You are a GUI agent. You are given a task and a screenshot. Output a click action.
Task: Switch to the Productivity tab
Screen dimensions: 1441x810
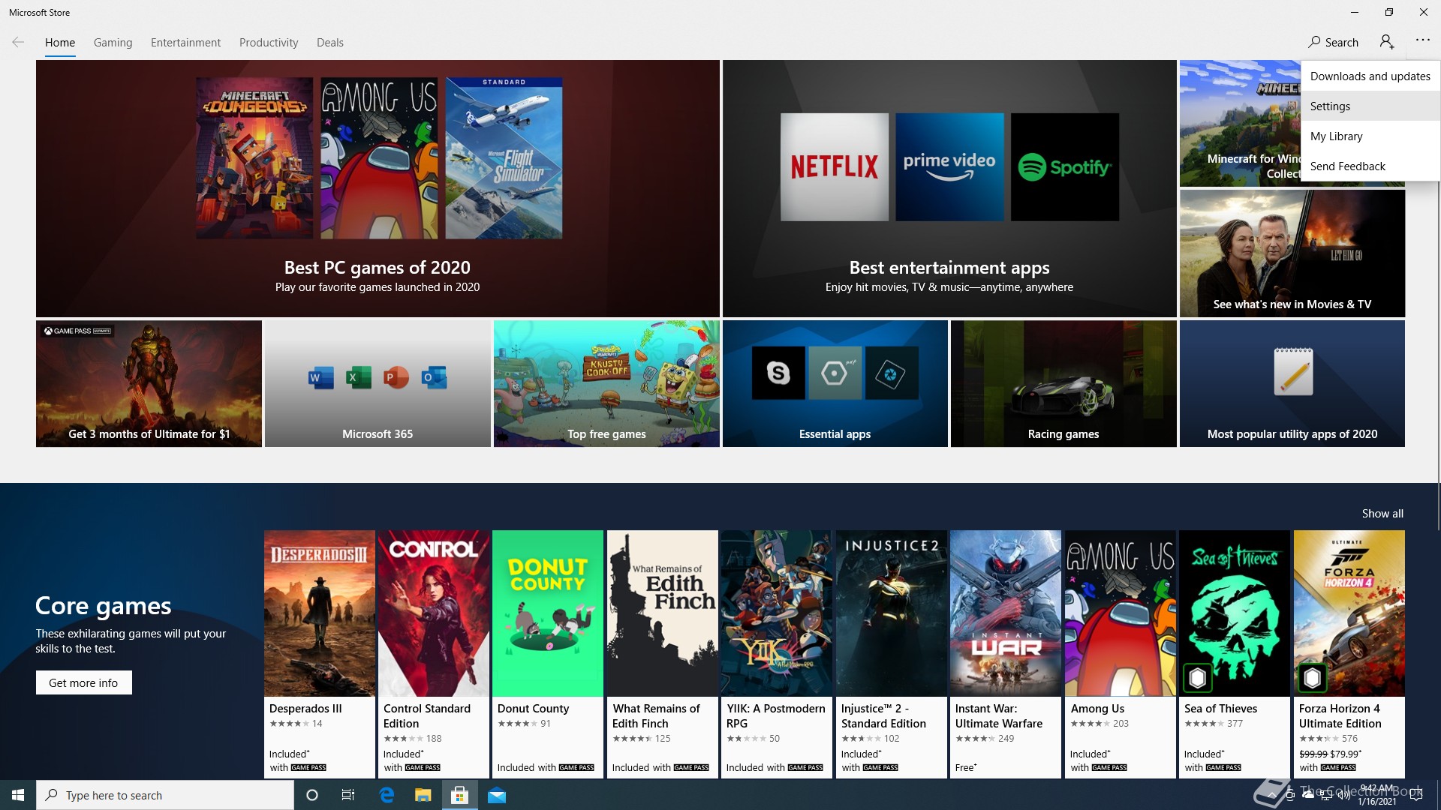pos(269,43)
